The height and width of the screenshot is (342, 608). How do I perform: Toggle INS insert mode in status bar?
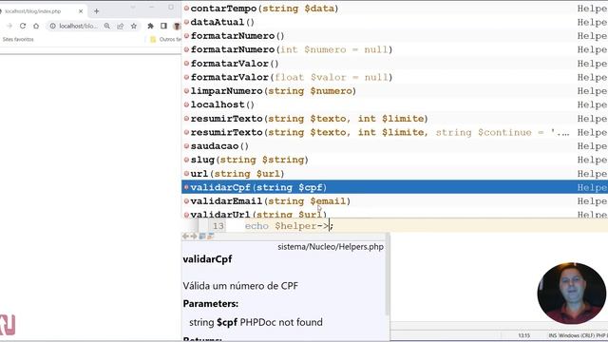[553, 335]
